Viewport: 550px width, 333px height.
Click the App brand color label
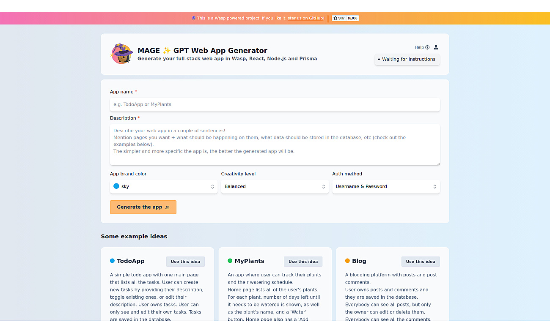[128, 174]
